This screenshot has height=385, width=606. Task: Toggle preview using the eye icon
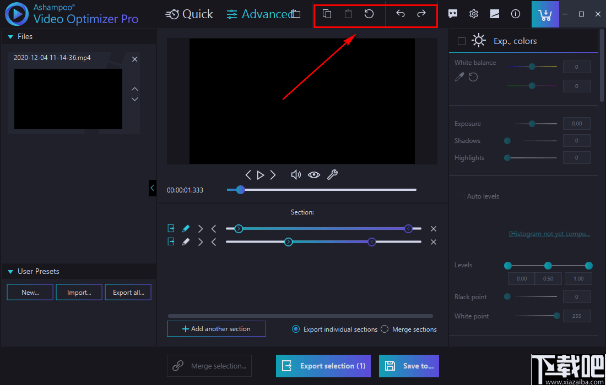click(313, 174)
